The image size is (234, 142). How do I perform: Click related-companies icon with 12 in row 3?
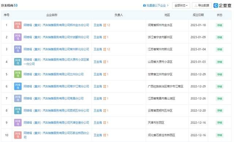[105, 49]
